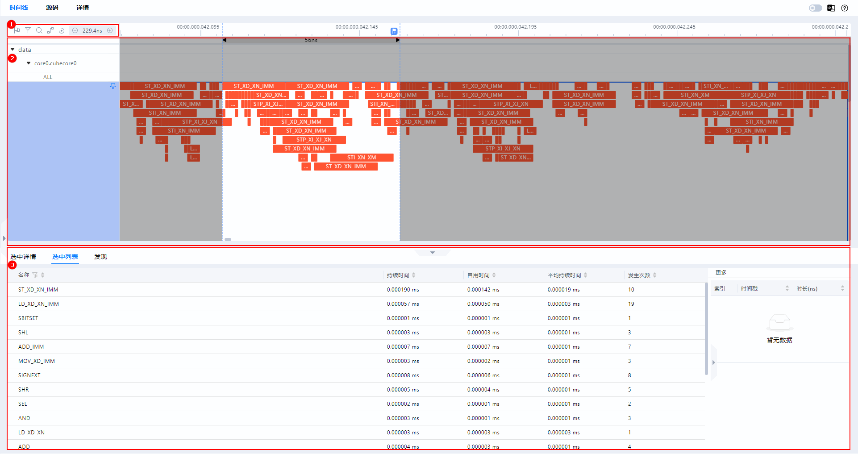Select the LD_XD_XN table row
The width and height of the screenshot is (858, 454).
click(x=356, y=433)
